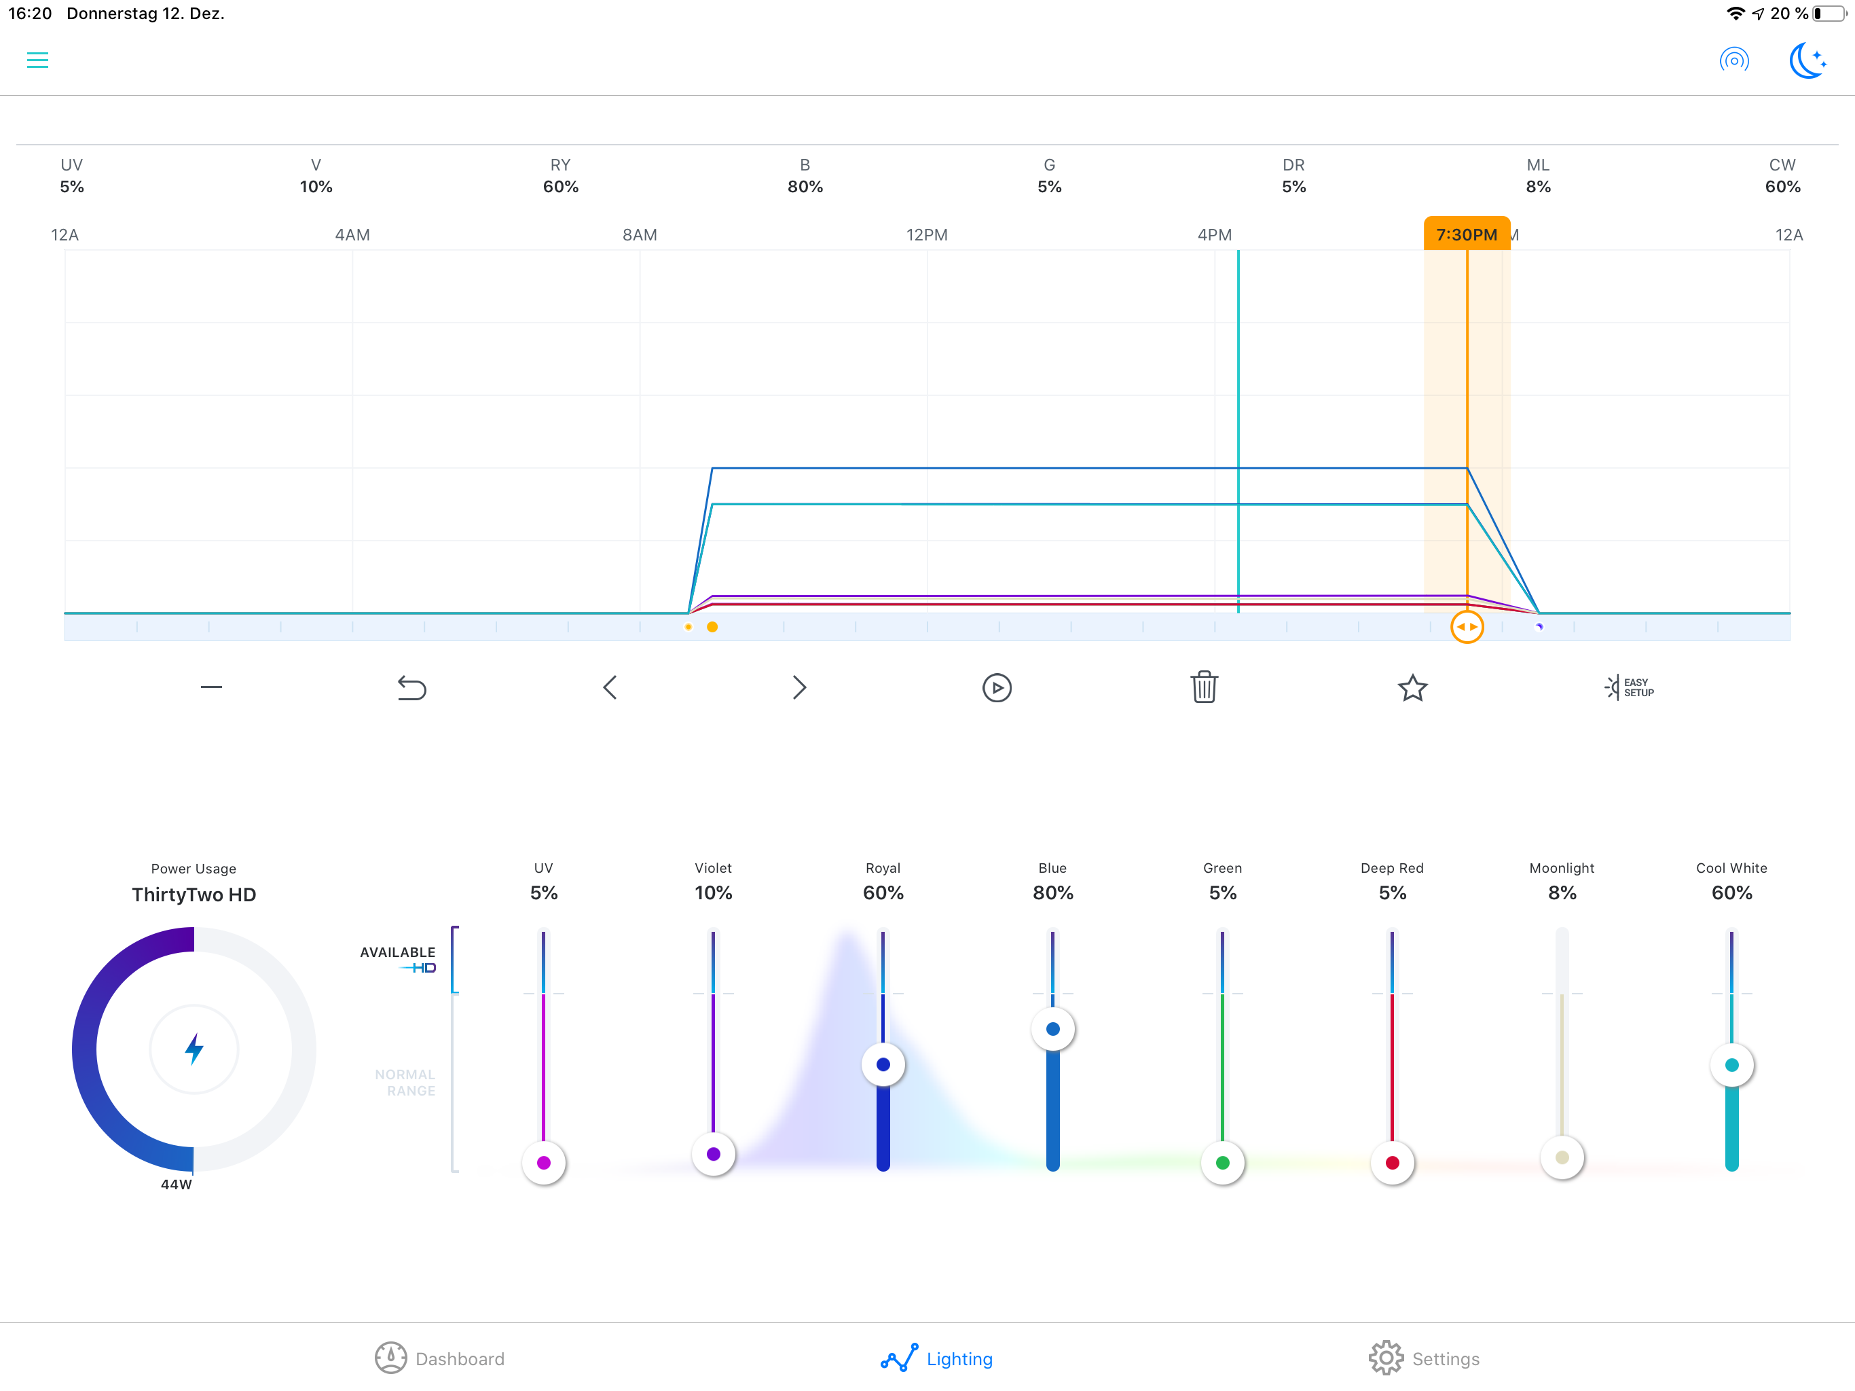Viewport: 1855px width, 1391px height.
Task: Tap the device broadcast connection icon
Action: coord(1733,60)
